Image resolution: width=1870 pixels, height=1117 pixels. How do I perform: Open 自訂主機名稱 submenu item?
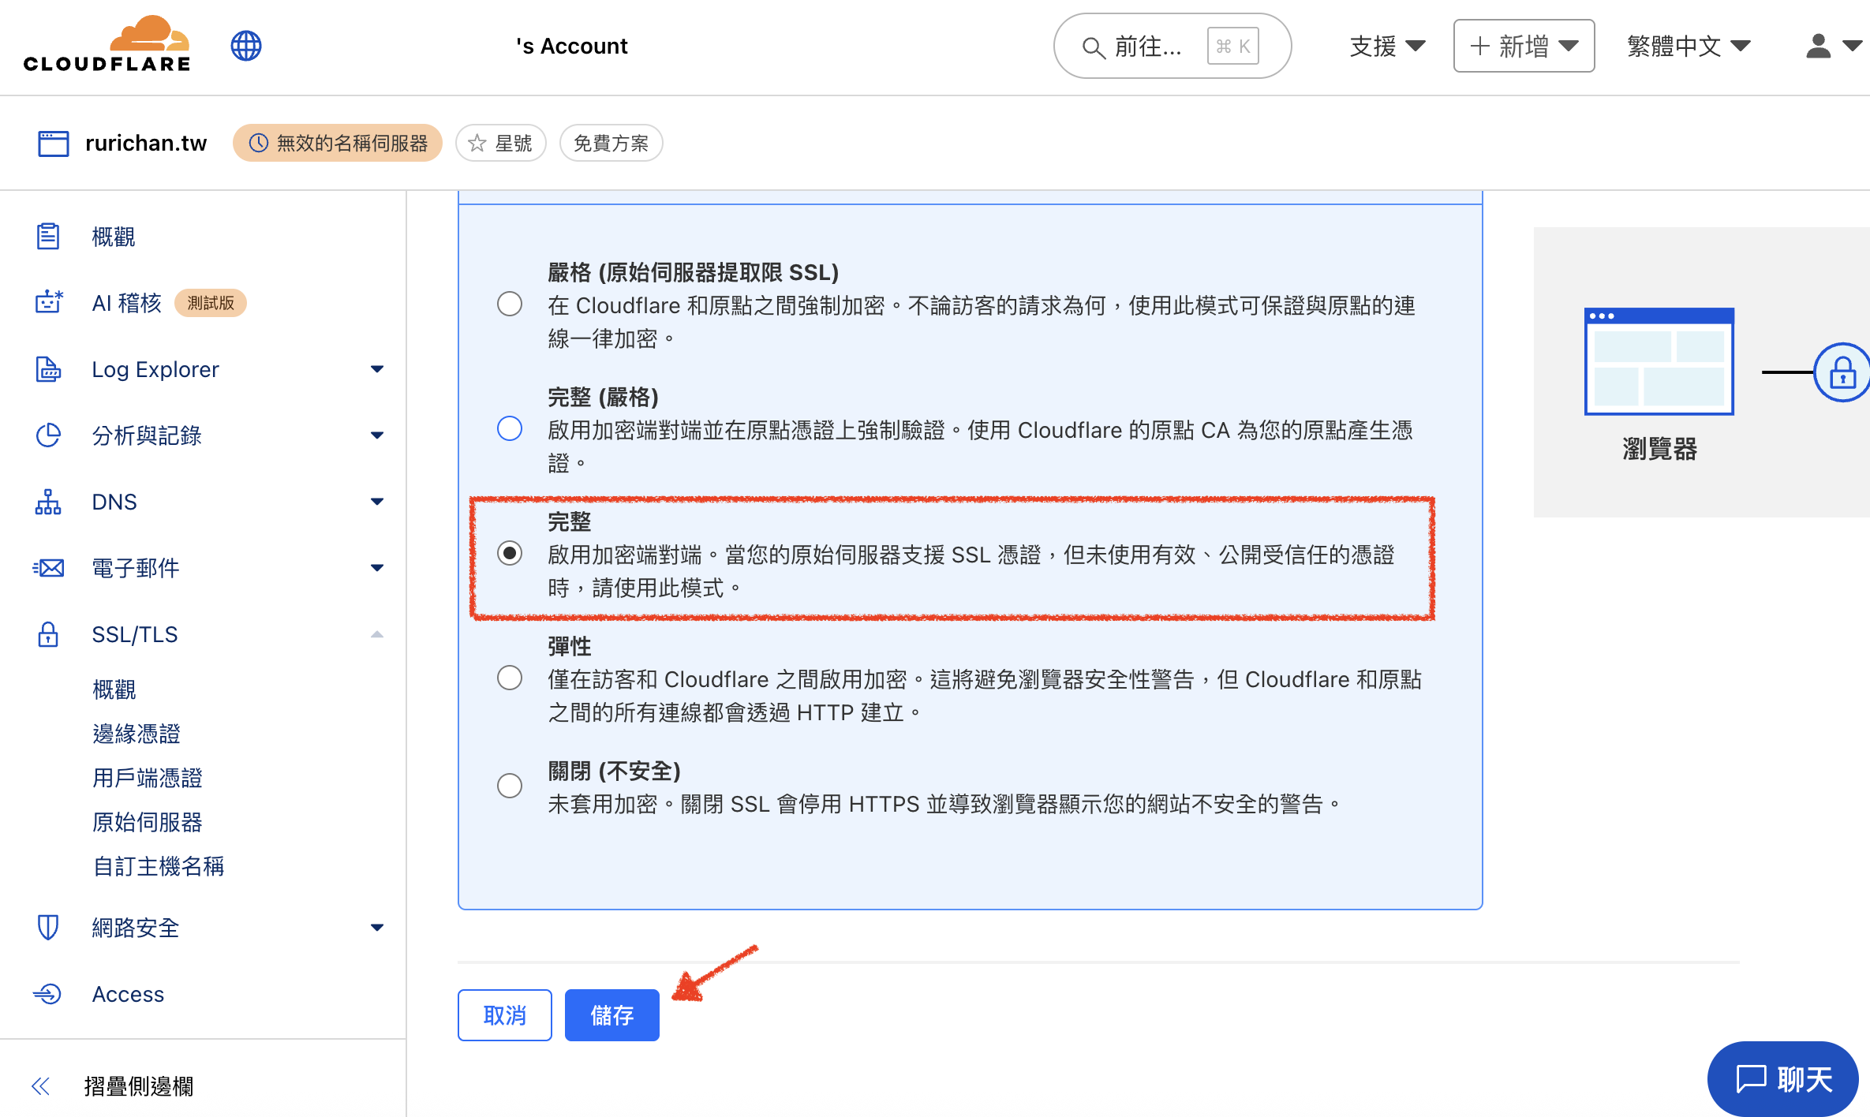pyautogui.click(x=158, y=866)
